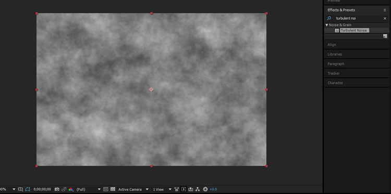Screen dimensions: 391x194
Task: Open the Character panel tab
Action: (x=335, y=83)
